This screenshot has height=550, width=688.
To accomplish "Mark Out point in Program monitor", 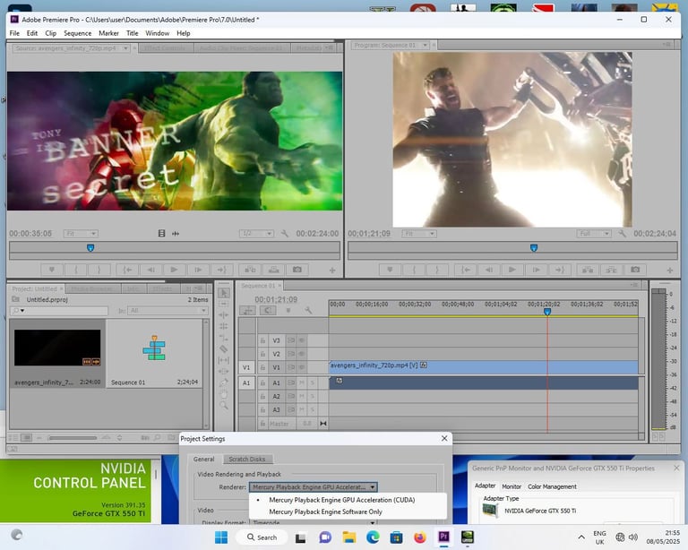I will coord(437,270).
